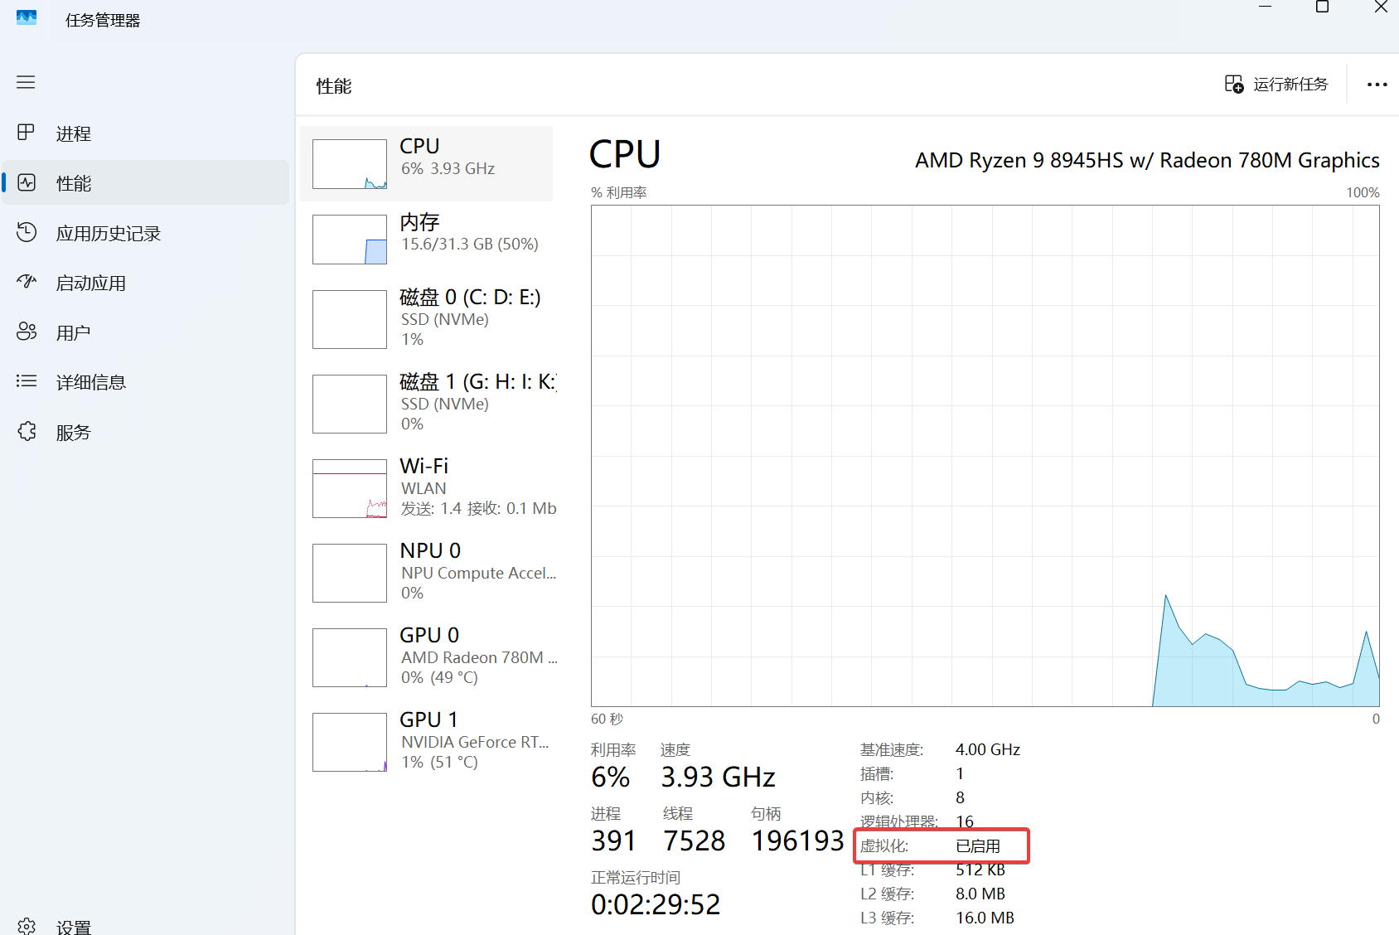The width and height of the screenshot is (1399, 935).
Task: Click the 进程 grid icon in sidebar
Action: pos(27,133)
